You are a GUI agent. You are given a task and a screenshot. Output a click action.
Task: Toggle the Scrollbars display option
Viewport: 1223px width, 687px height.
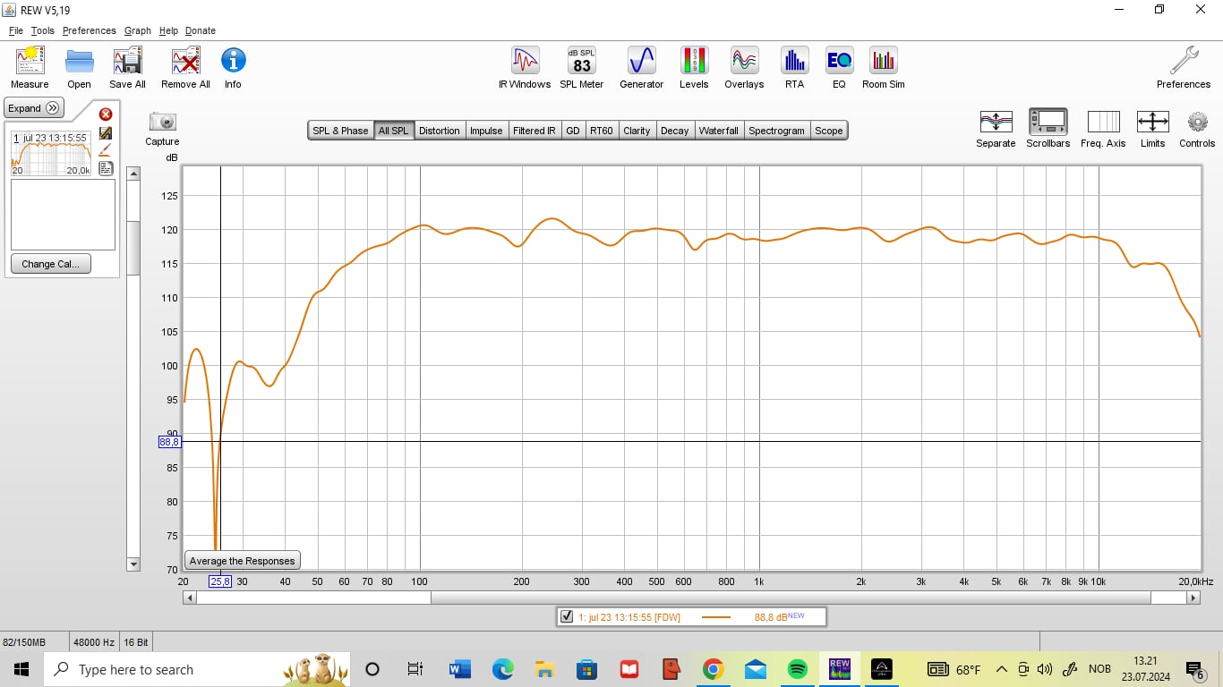tap(1048, 123)
